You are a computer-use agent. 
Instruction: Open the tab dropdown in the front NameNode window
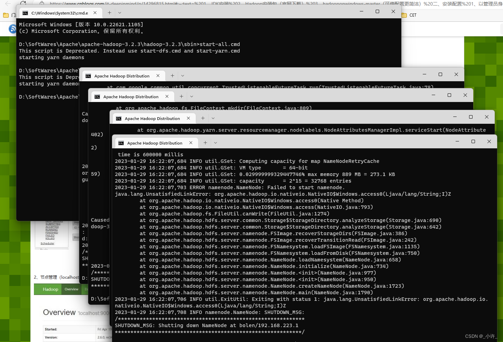click(216, 143)
